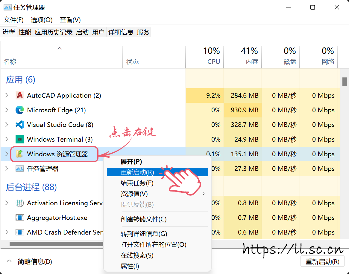Click the horizontal scrollbar thumb

[57, 244]
